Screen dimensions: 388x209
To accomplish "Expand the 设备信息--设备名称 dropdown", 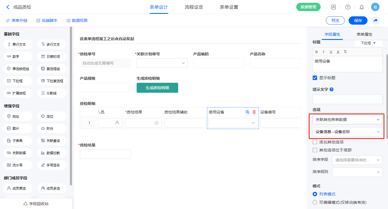I will click(347, 132).
